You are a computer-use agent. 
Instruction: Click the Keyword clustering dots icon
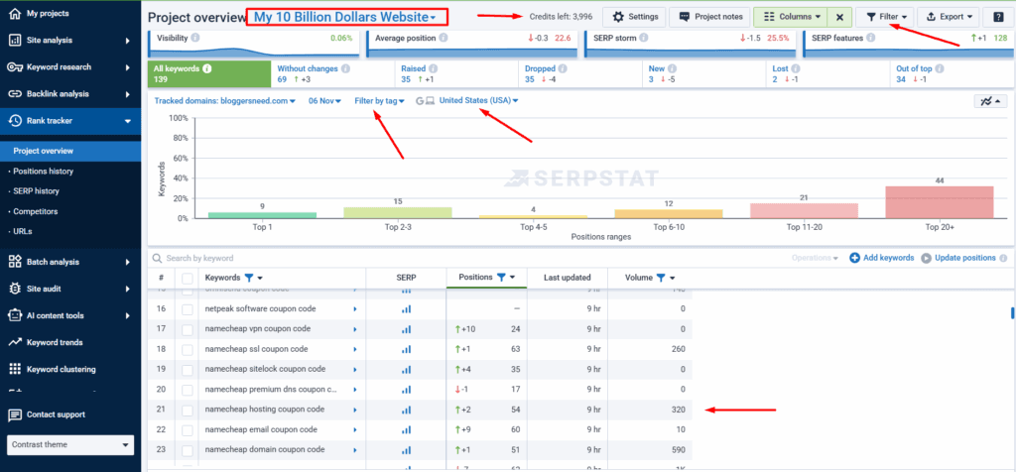14,369
